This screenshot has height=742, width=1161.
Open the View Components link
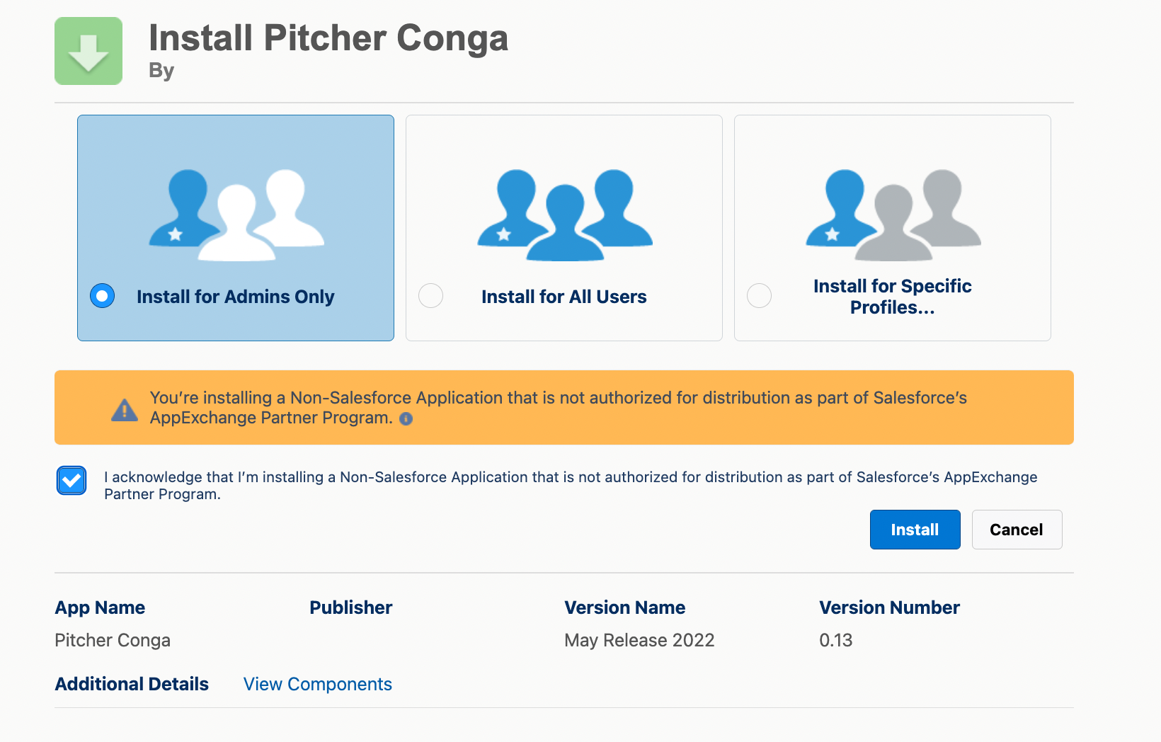pos(317,684)
